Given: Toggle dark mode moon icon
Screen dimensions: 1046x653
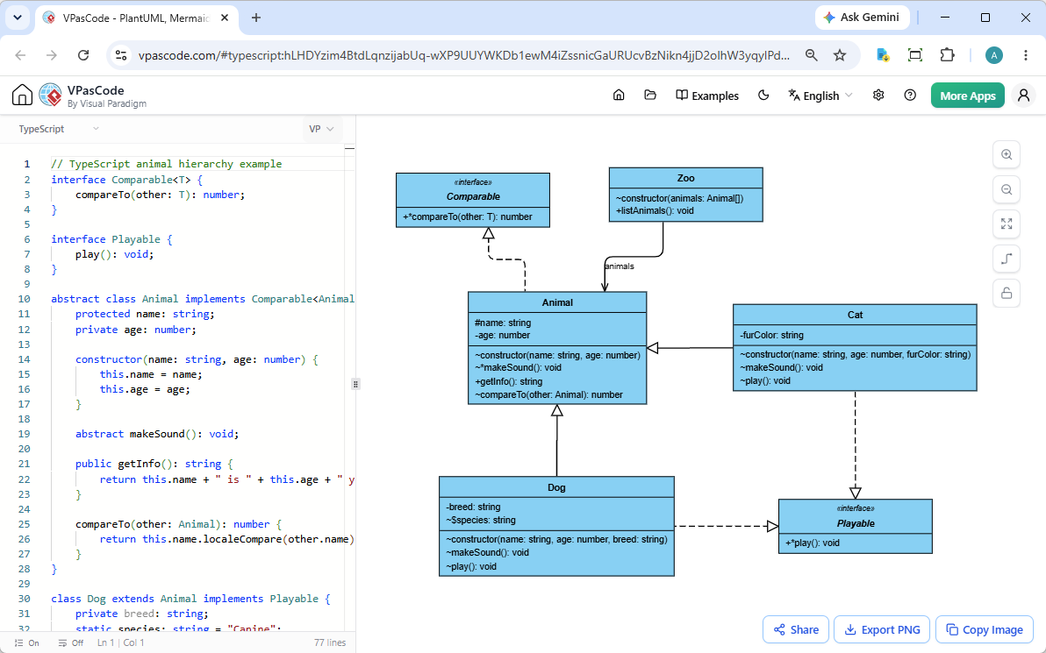Looking at the screenshot, I should tap(763, 96).
